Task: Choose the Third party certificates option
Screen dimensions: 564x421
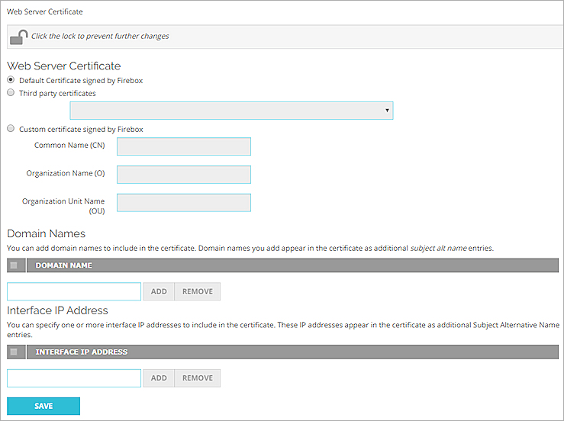Action: [11, 93]
